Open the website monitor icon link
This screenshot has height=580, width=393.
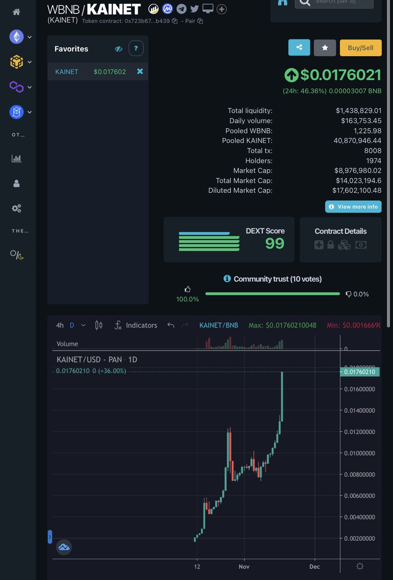point(208,9)
